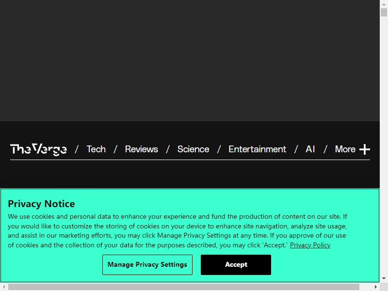388x291 pixels.
Task: Click the horizontal scrollbar right arrow
Action: coord(375,287)
